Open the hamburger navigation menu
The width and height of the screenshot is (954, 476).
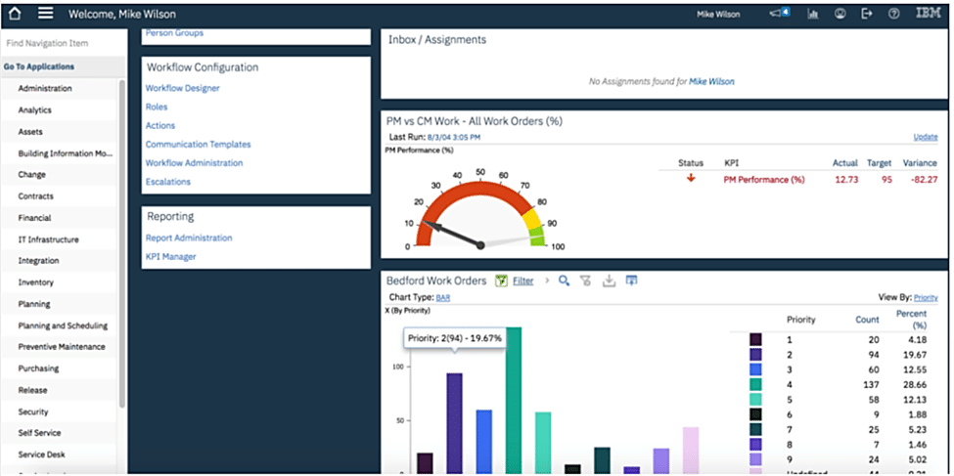coord(45,14)
